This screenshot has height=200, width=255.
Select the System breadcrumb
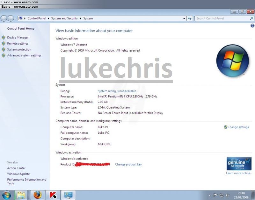tap(88, 18)
